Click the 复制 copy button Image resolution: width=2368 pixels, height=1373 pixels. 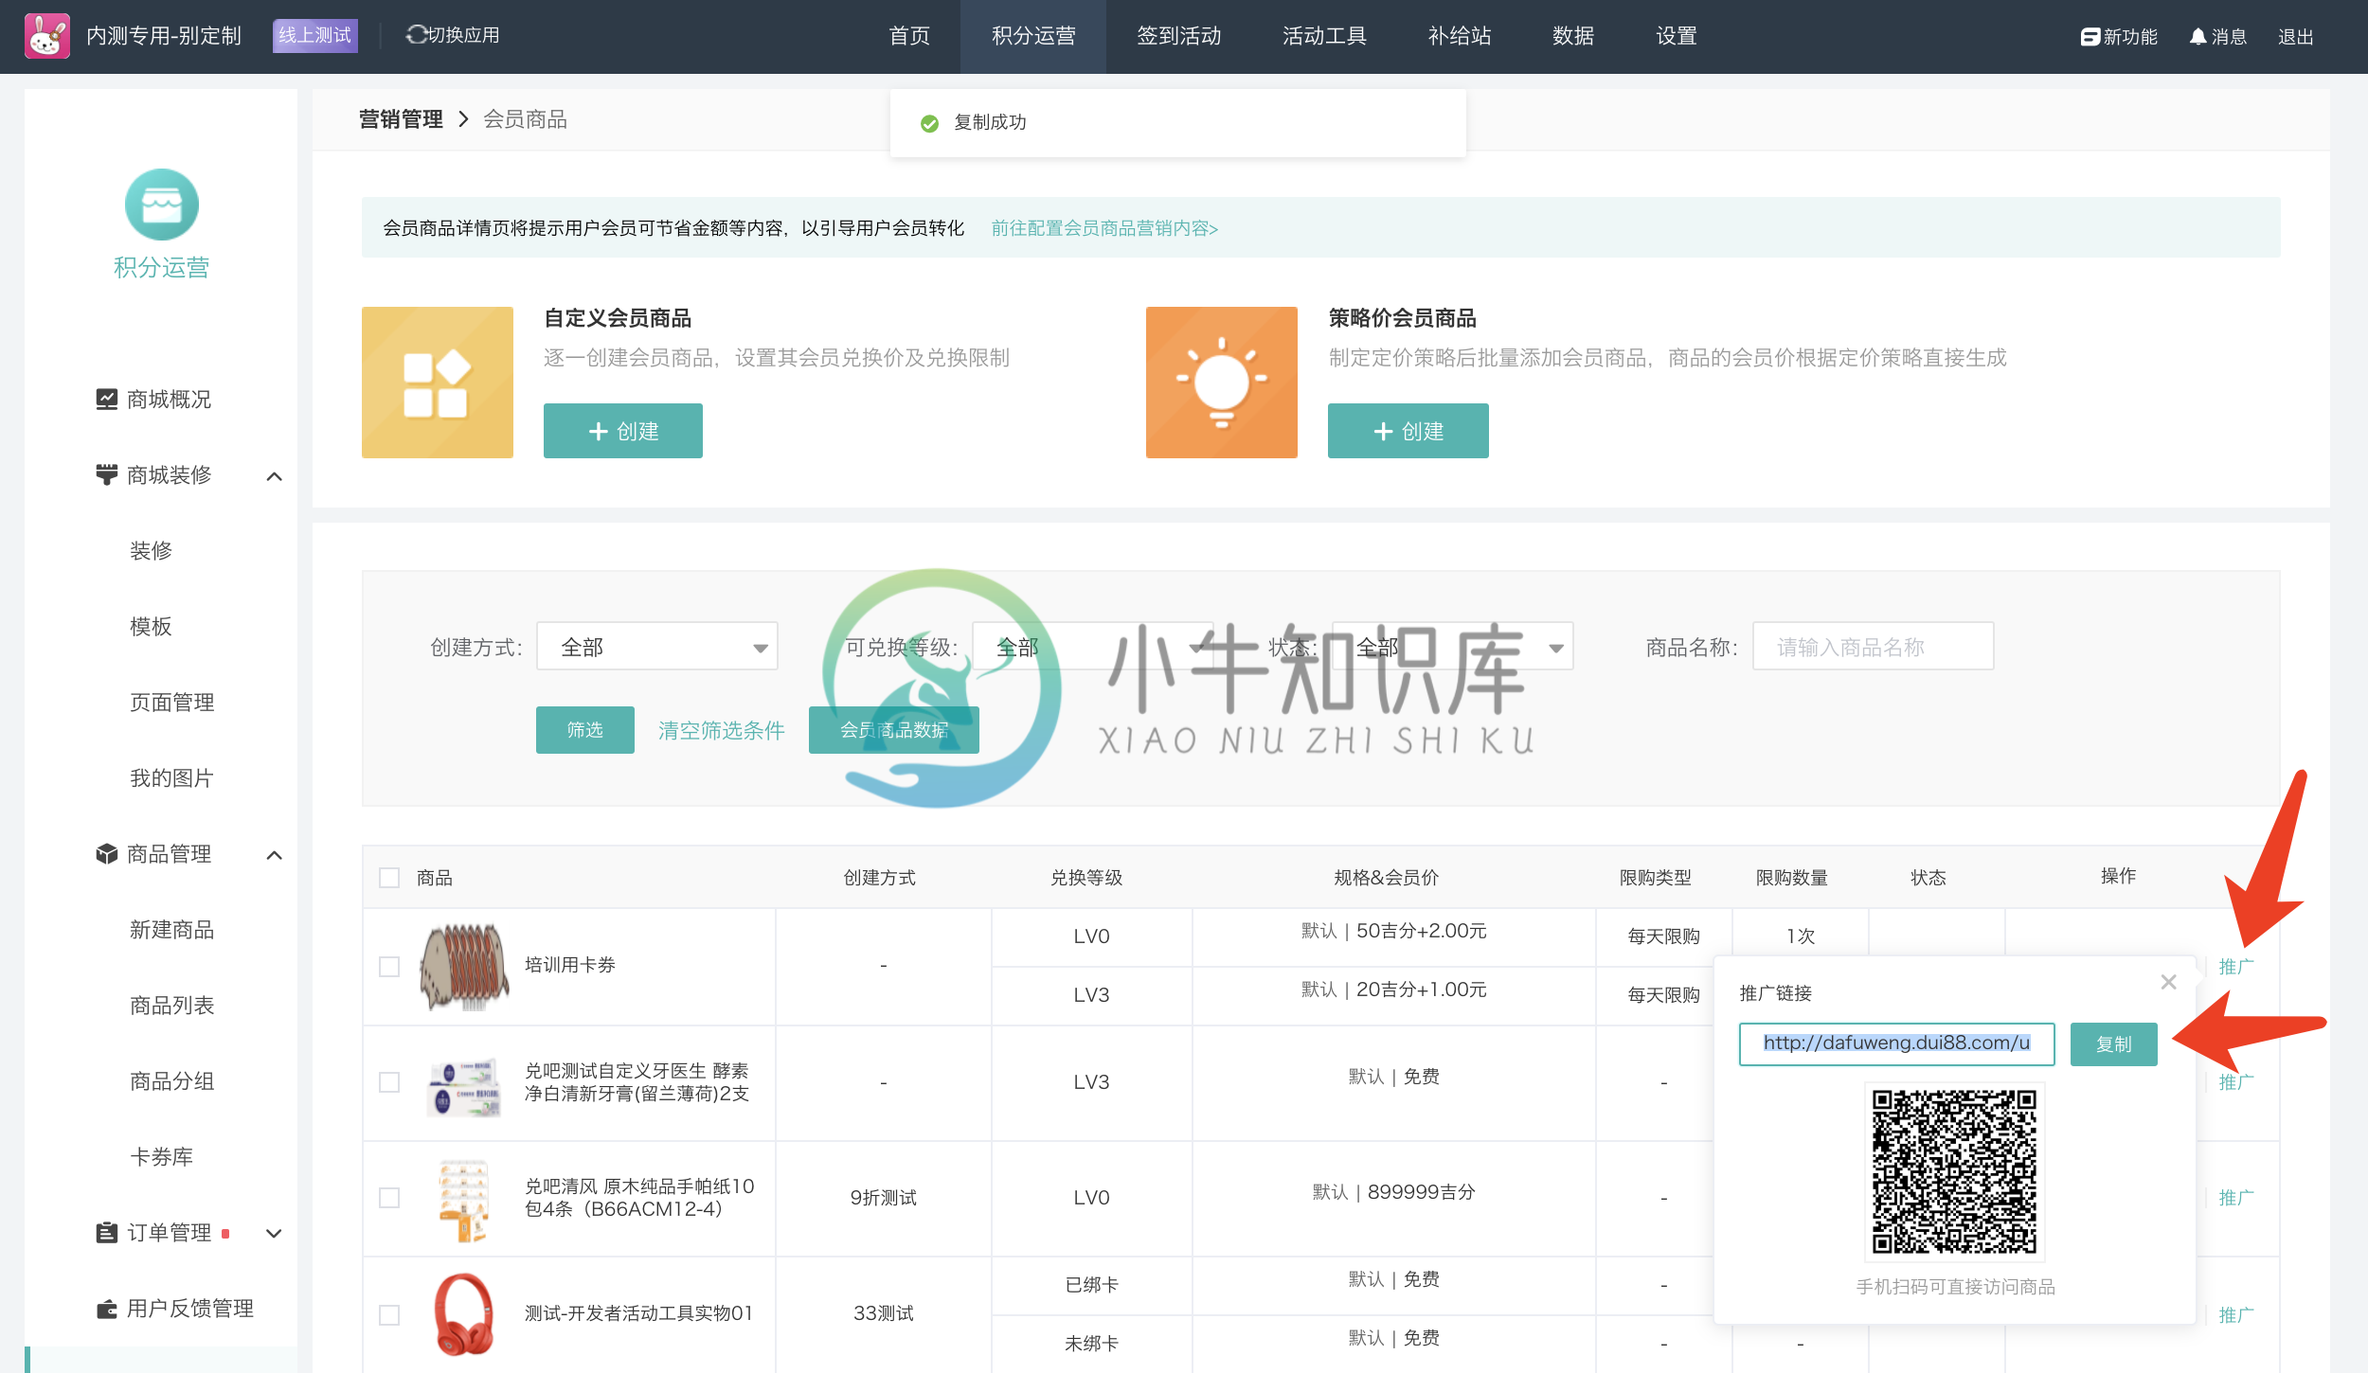point(2114,1044)
